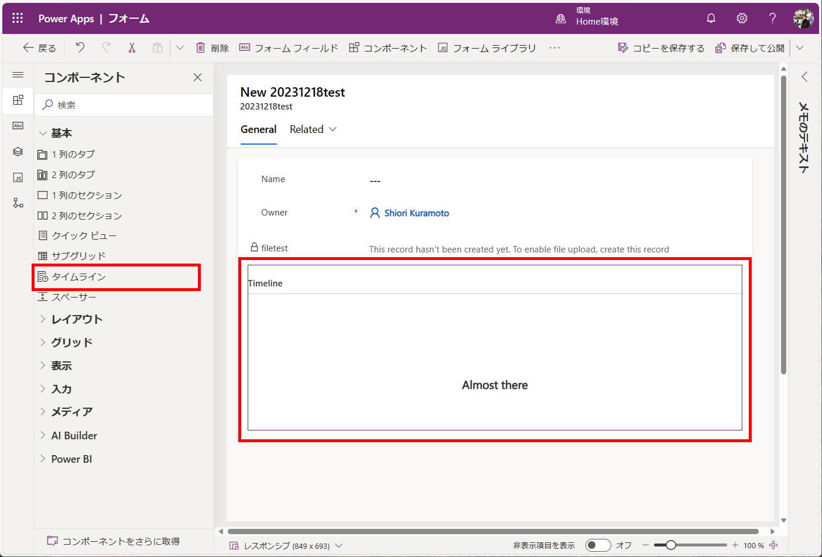The image size is (822, 557).
Task: Select the filetest field label
Action: [275, 248]
